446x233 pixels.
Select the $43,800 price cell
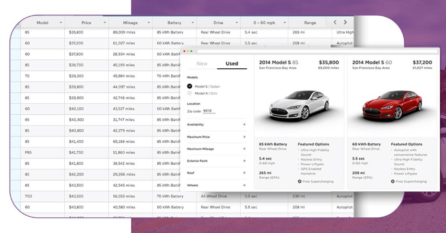(87, 207)
